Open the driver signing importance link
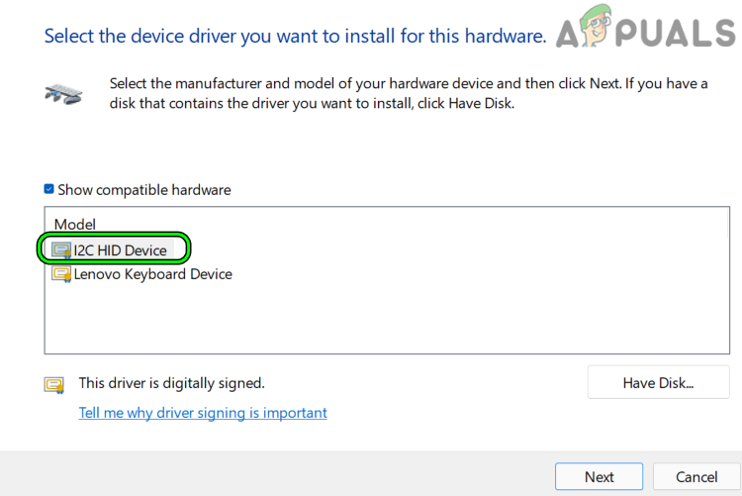 click(203, 413)
